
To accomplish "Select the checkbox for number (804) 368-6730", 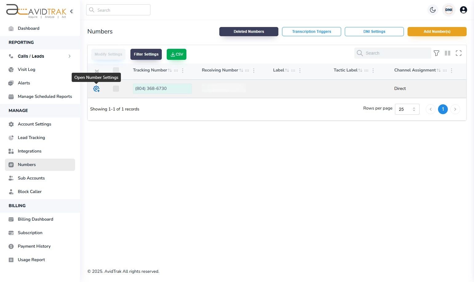I will tap(116, 89).
